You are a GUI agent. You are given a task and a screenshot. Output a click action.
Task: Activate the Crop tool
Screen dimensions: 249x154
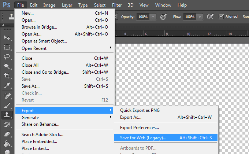pyautogui.click(x=7, y=76)
